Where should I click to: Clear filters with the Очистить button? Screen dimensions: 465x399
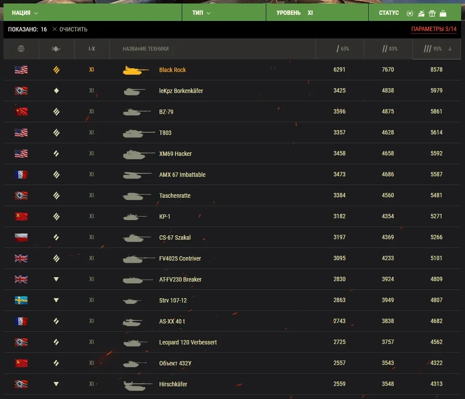pos(70,29)
